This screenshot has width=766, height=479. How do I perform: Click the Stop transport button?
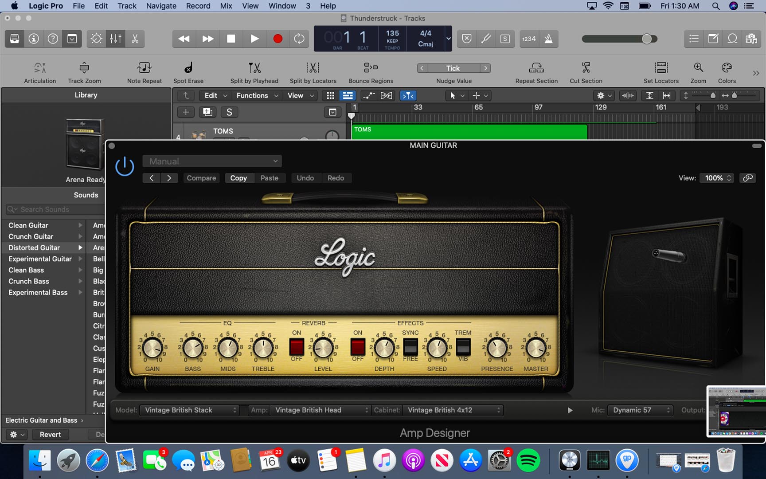point(231,39)
